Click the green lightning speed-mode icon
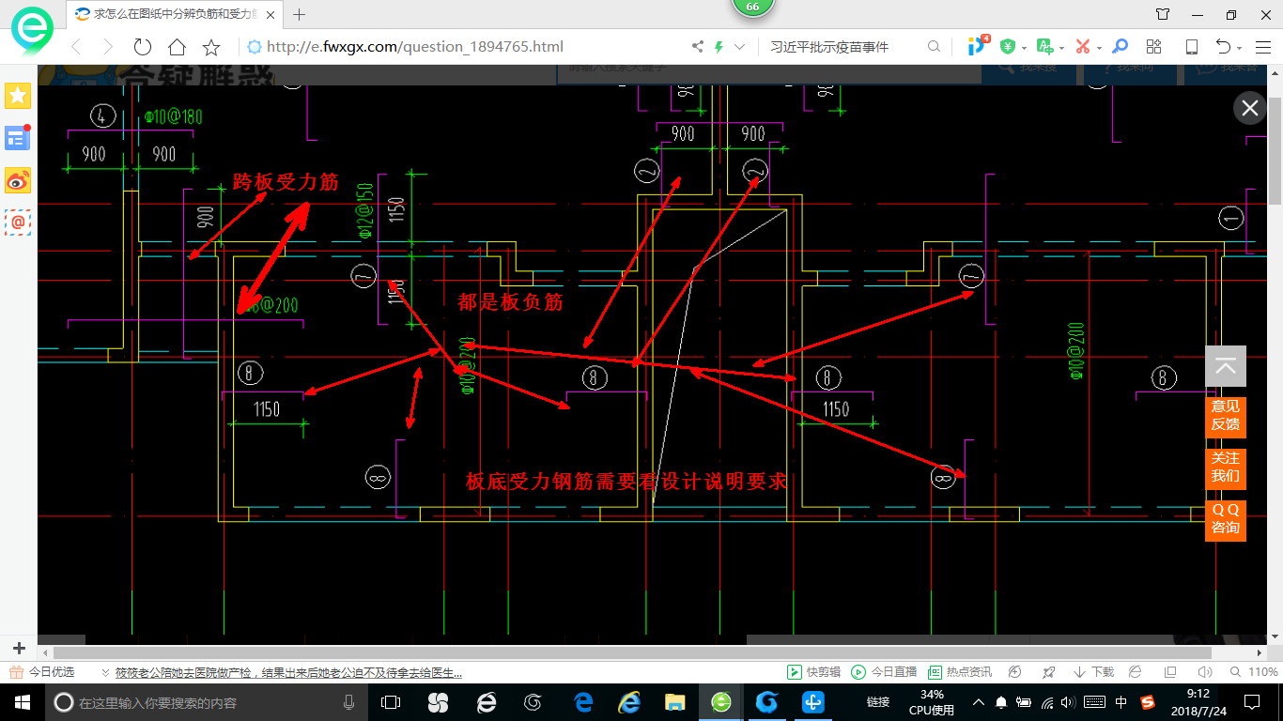Screen dimensions: 1283x721 [719, 47]
